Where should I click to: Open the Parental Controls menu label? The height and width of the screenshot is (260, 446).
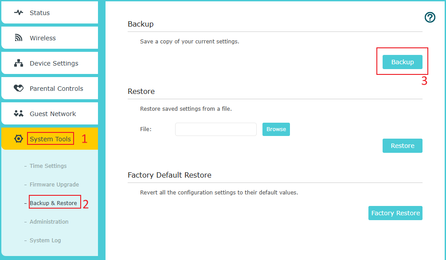[x=56, y=89]
